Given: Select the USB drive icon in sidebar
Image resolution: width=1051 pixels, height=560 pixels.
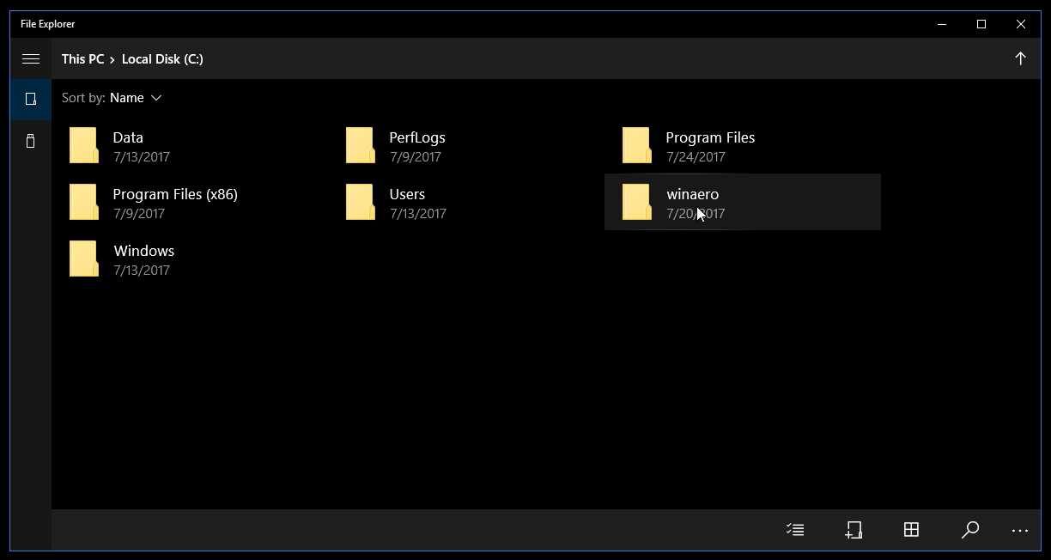Looking at the screenshot, I should (30, 140).
